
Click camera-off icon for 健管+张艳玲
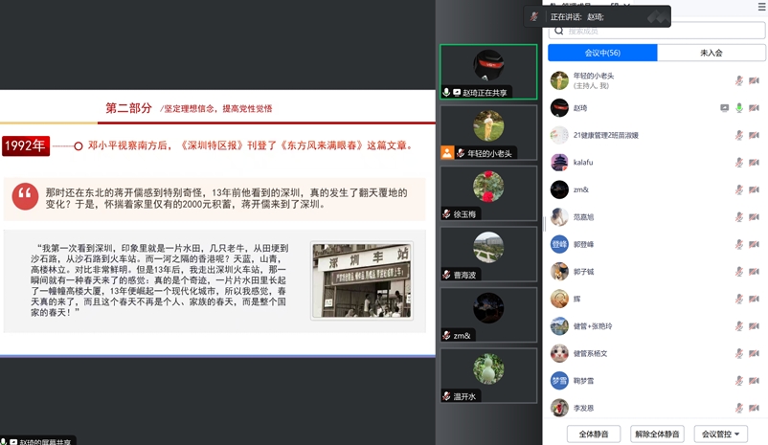754,326
